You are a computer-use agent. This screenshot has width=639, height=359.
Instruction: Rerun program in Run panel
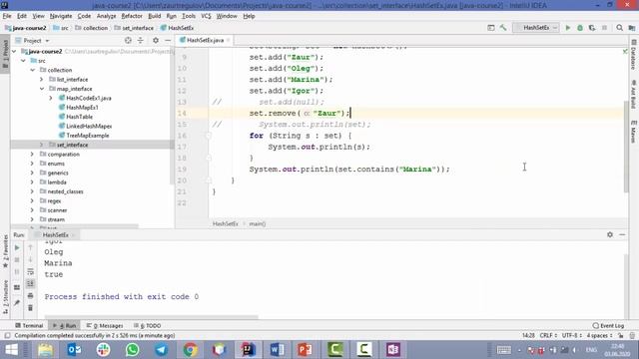[x=17, y=247]
